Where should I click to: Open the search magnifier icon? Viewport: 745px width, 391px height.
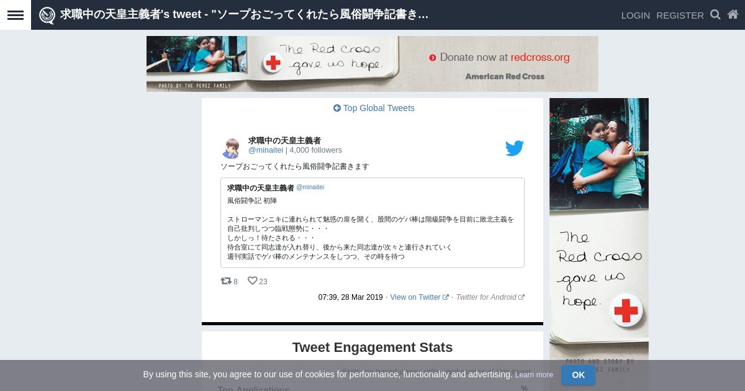click(x=715, y=15)
